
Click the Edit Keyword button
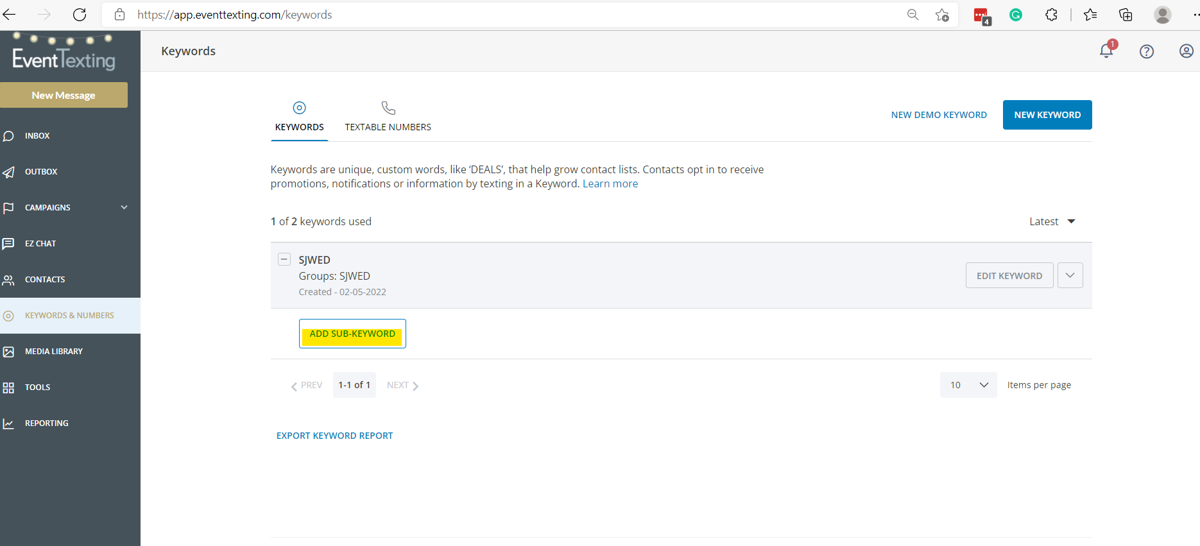pyautogui.click(x=1009, y=275)
